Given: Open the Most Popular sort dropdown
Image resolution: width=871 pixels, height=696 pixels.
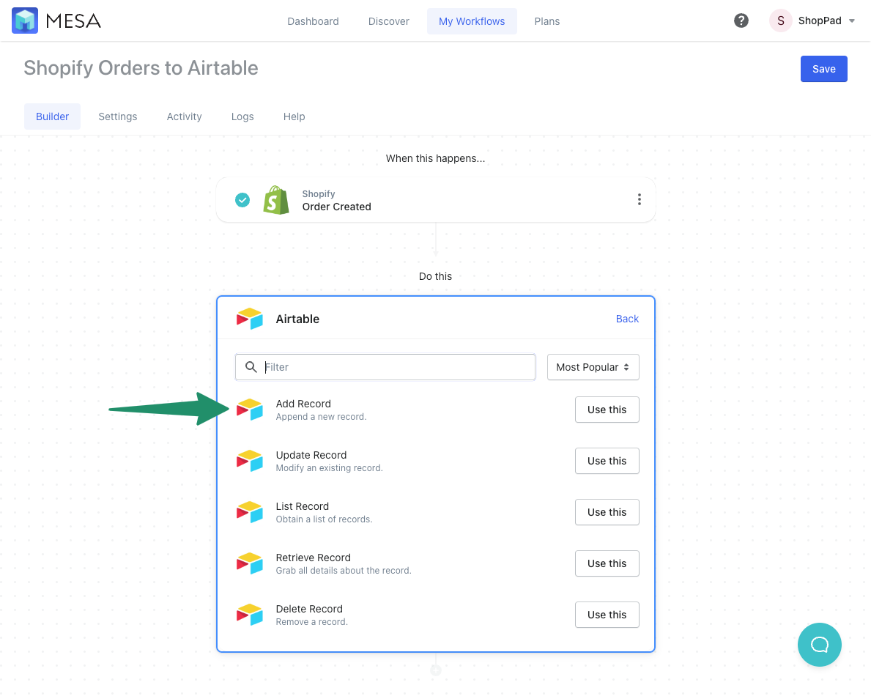Looking at the screenshot, I should (593, 367).
